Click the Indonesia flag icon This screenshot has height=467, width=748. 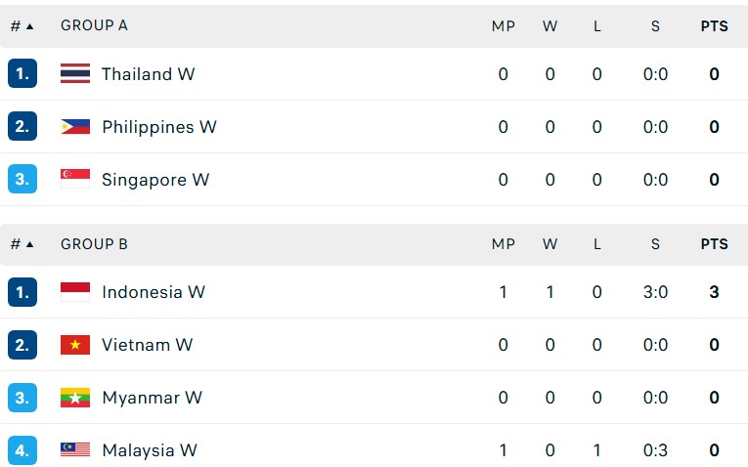[x=75, y=292]
